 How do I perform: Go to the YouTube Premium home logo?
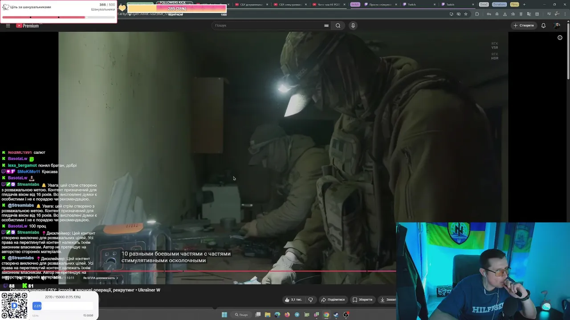[x=28, y=25]
